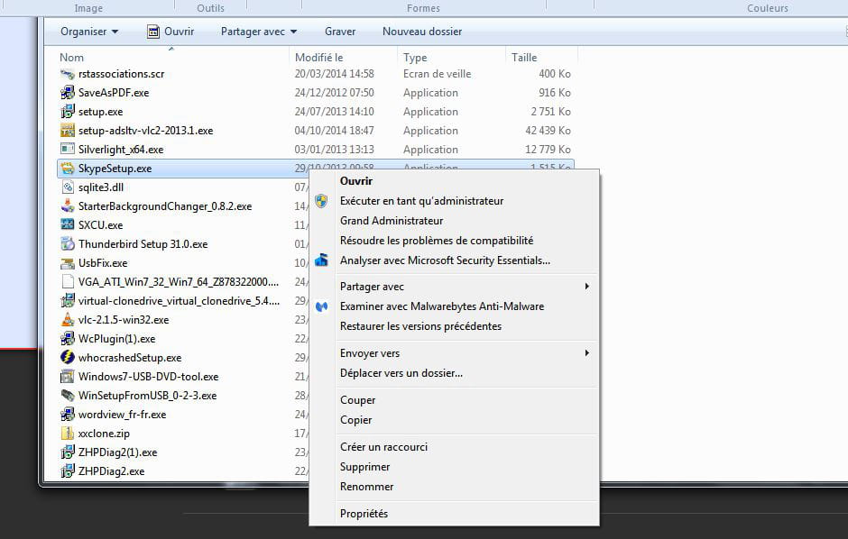Click the WinSetupFromUSB_0-2-3.exe icon

tap(68, 396)
